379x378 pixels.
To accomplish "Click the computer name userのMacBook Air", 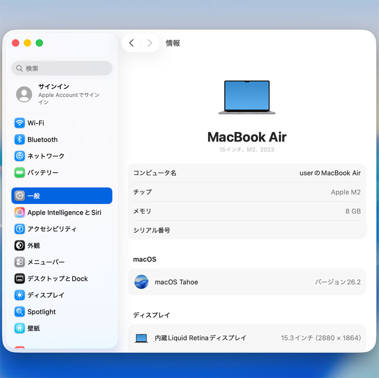I will pyautogui.click(x=330, y=173).
